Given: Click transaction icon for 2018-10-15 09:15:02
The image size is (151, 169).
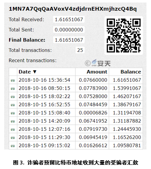Looking at the screenshot, I should (x=13, y=146).
